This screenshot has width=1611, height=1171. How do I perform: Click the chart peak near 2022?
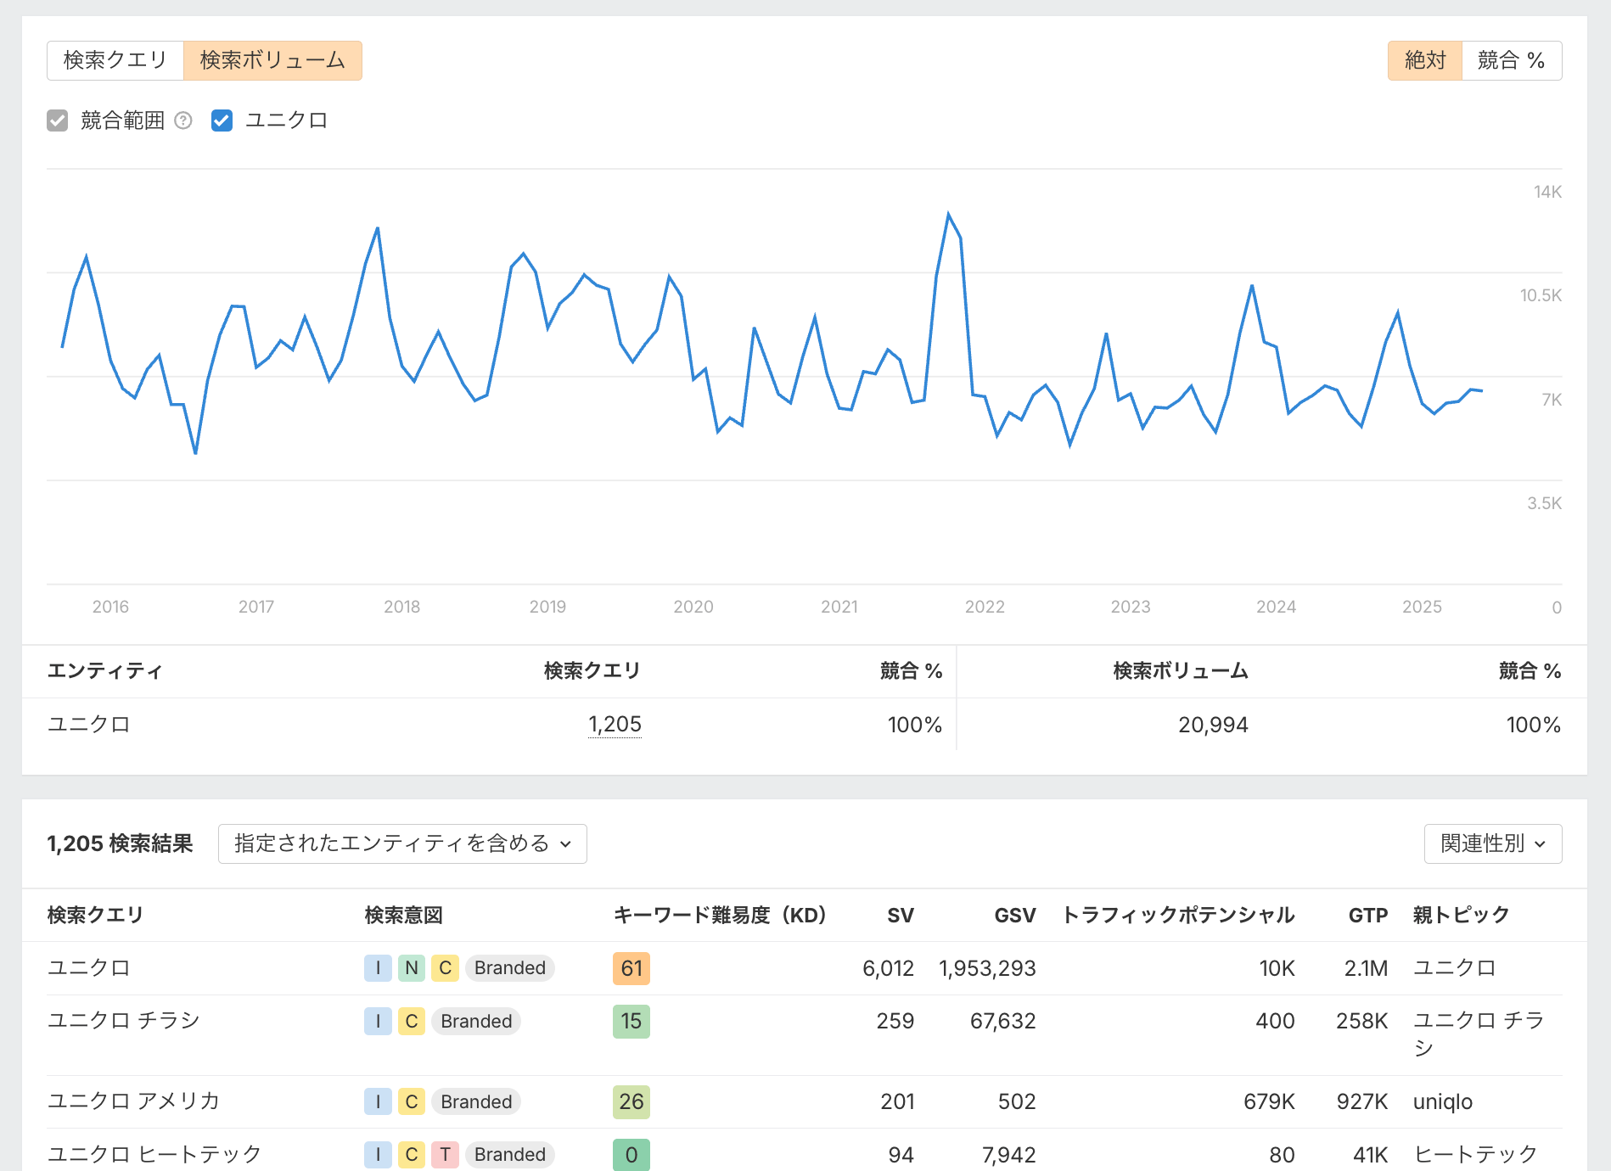[948, 214]
